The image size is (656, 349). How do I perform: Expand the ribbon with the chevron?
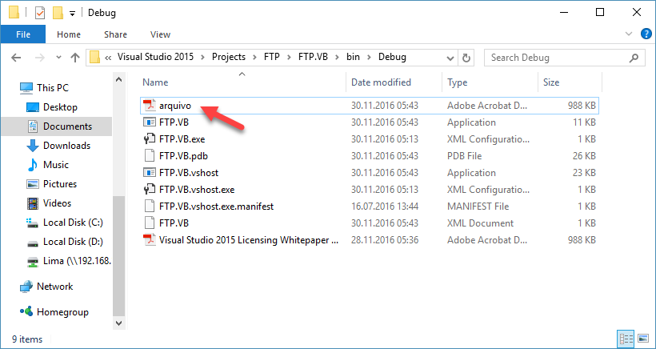(628, 34)
